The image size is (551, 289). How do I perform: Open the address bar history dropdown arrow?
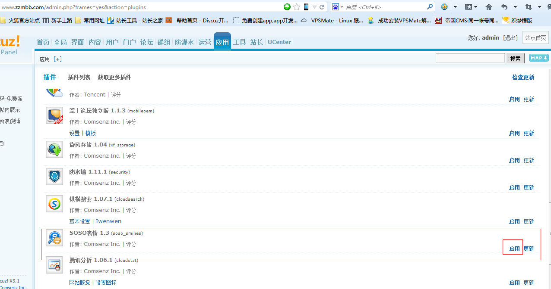pyautogui.click(x=314, y=7)
